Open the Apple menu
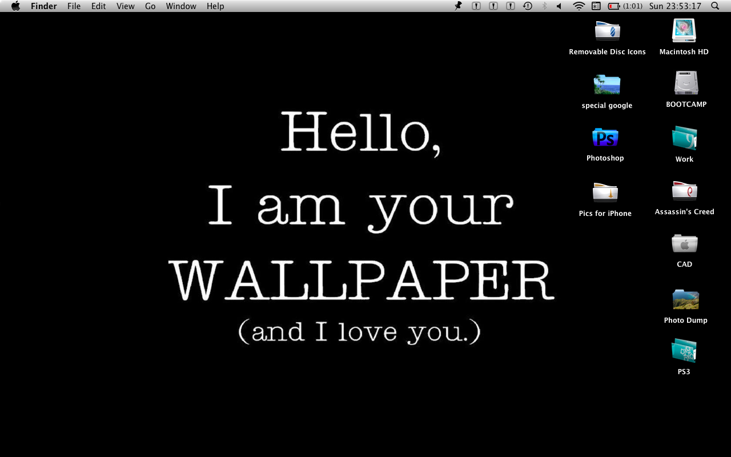 (15, 6)
